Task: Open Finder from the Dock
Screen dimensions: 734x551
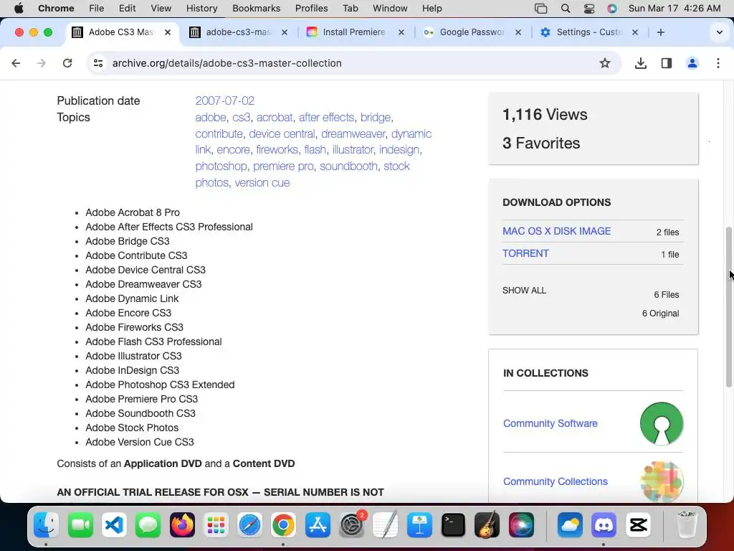Action: 46,524
